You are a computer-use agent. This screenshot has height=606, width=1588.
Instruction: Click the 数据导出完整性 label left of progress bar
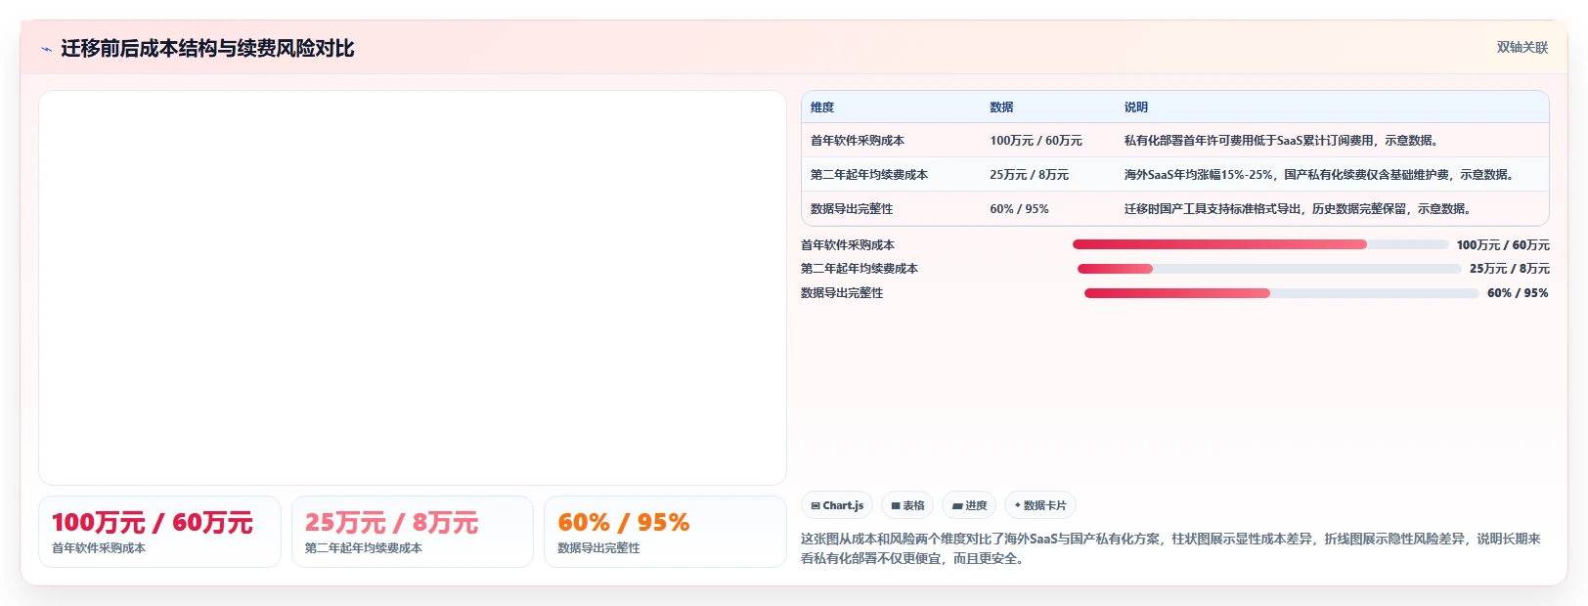tap(842, 293)
